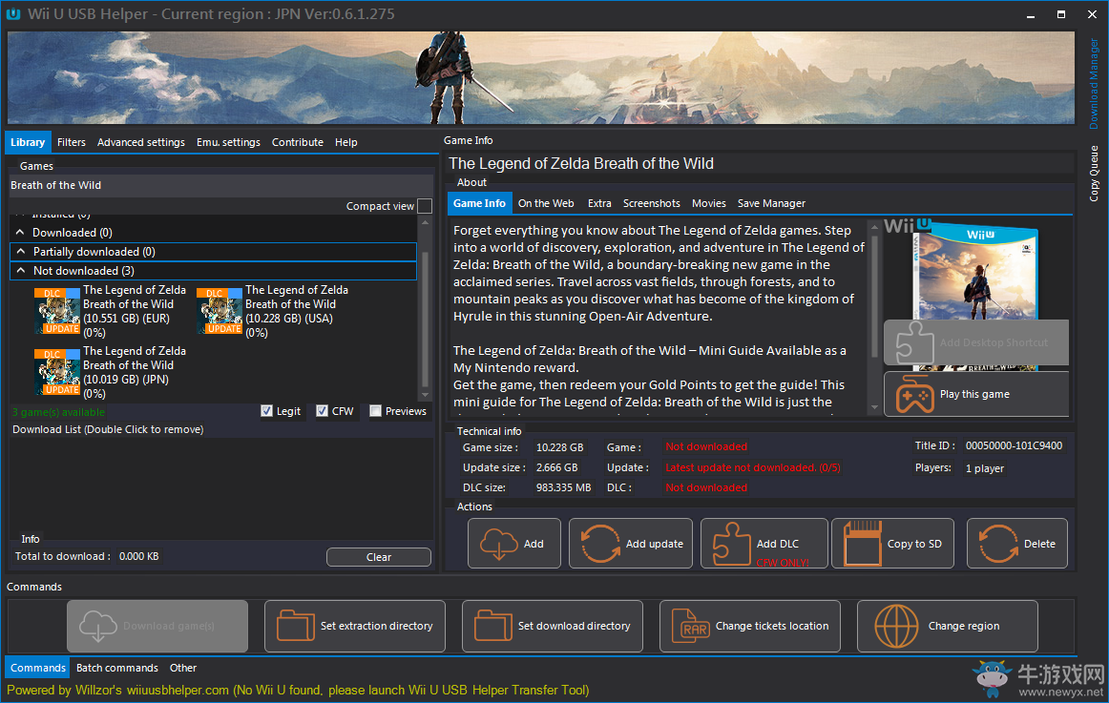Click the RAR Change tickets location icon
The height and width of the screenshot is (703, 1109).
click(x=690, y=626)
